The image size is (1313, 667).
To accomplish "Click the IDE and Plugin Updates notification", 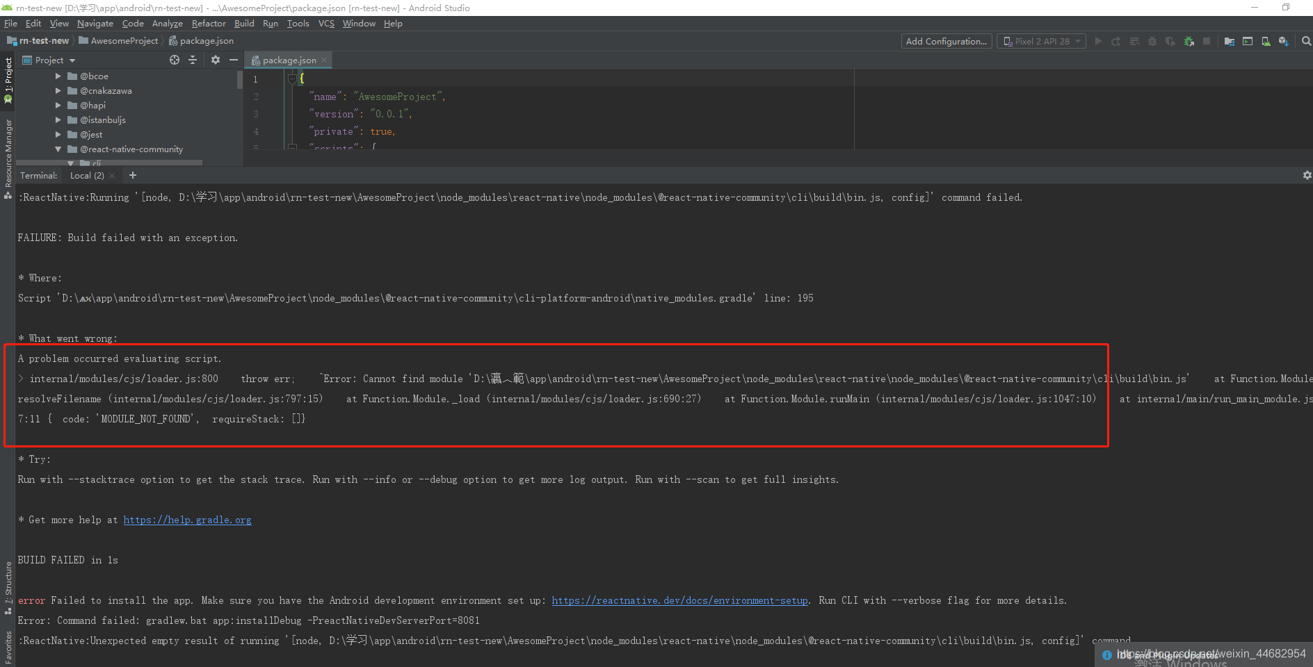I will [1204, 655].
